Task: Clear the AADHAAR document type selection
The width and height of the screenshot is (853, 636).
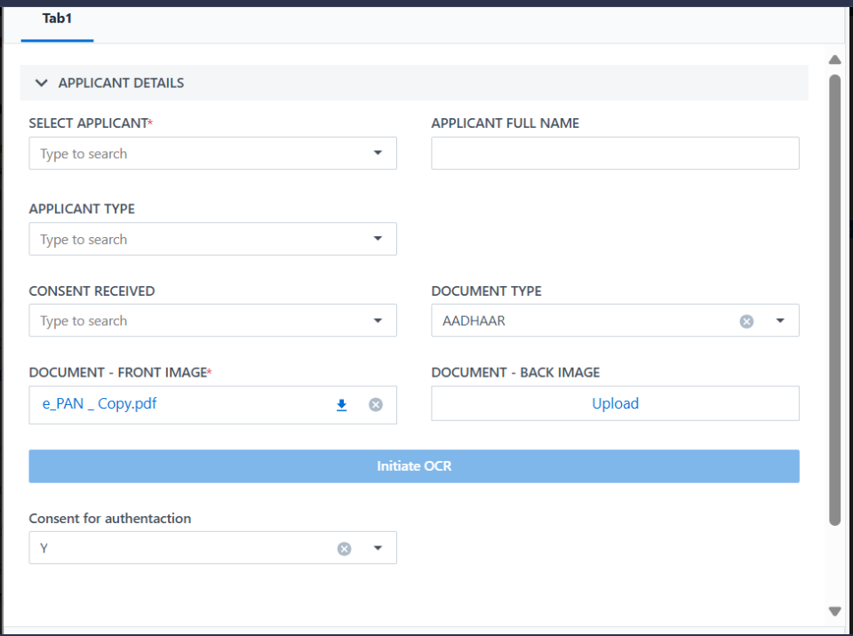Action: click(x=746, y=322)
